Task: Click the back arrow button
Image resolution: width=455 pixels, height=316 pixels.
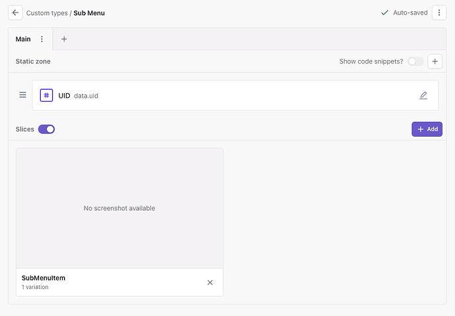Action: [16, 13]
